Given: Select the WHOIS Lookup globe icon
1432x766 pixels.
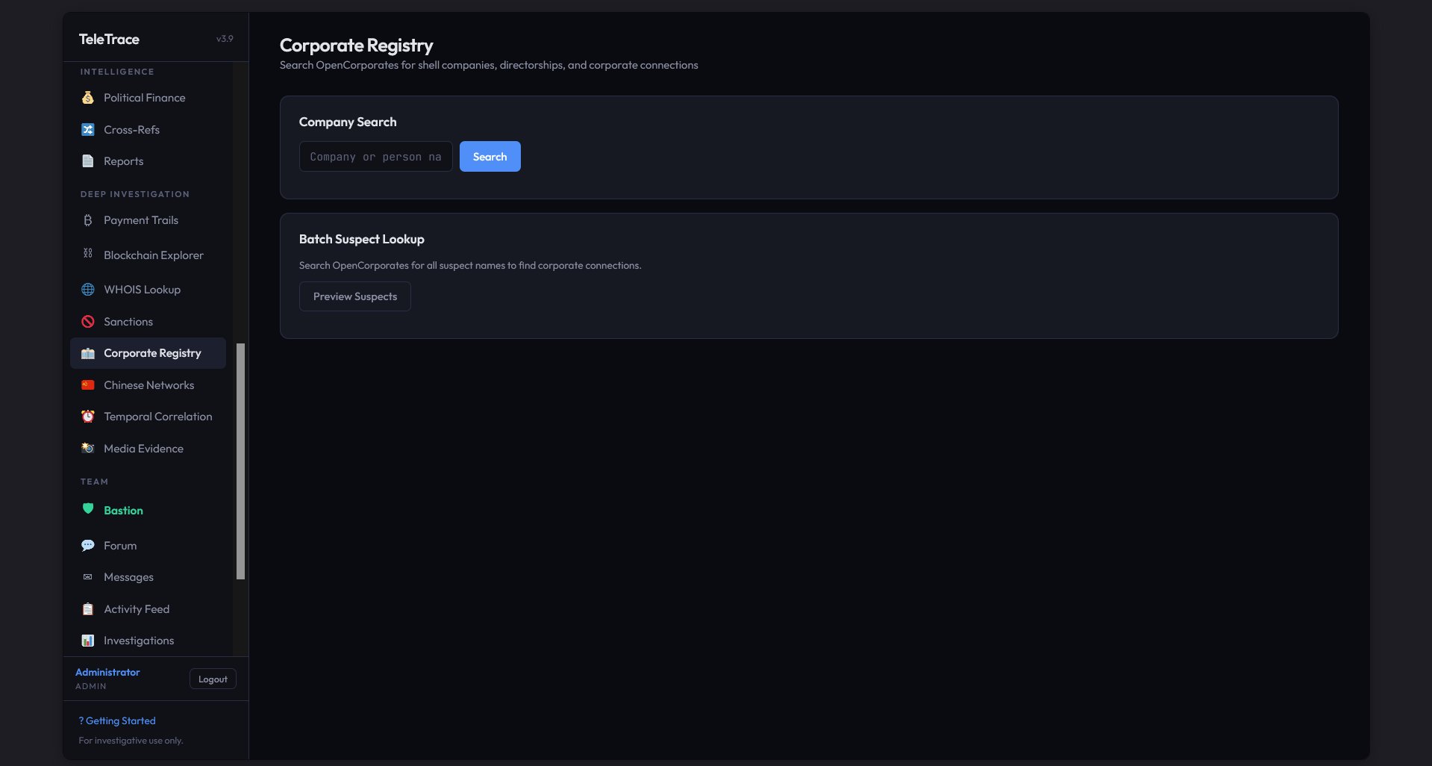Looking at the screenshot, I should click(87, 290).
